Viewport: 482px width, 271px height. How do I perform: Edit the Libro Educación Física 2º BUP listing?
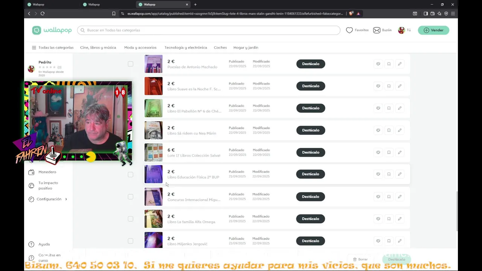[400, 174]
